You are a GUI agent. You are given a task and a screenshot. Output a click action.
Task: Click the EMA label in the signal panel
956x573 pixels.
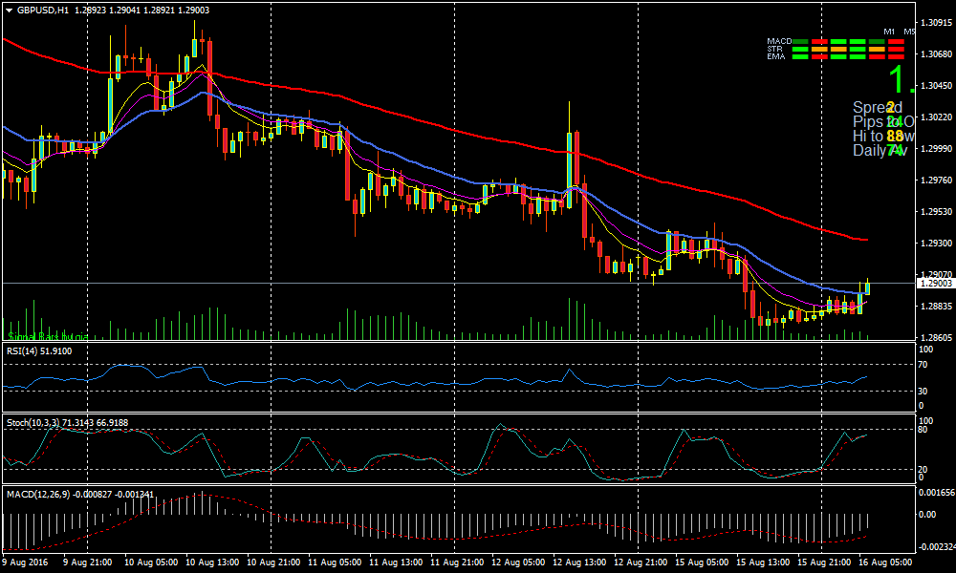(x=775, y=57)
